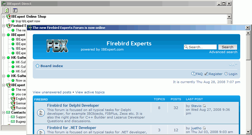Viewport: 252px width, 135px height.
Task: Select the Russian tree entry
Action: 21,108
